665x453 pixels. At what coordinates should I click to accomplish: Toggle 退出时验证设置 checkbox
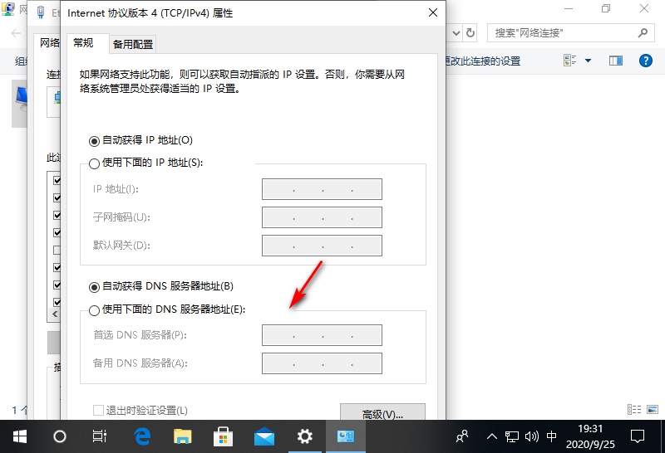pos(98,410)
